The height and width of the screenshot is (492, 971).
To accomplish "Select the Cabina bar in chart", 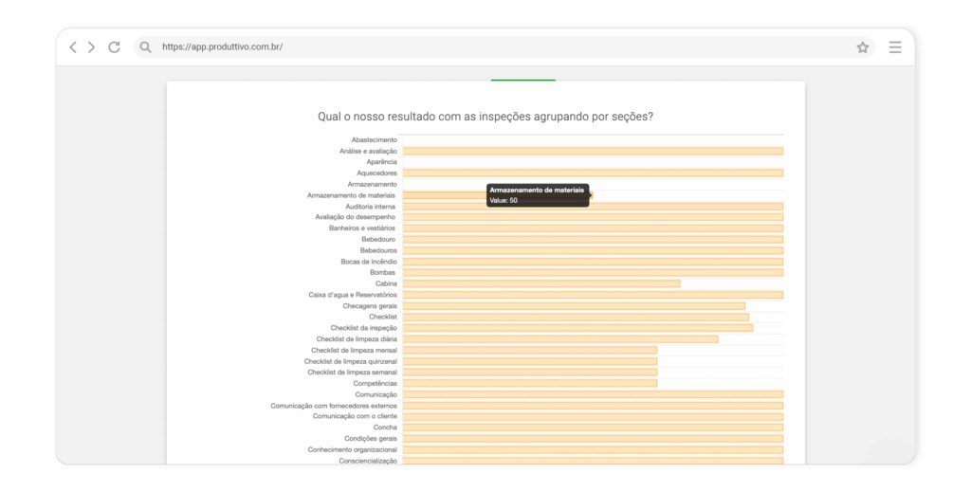I will tap(540, 283).
